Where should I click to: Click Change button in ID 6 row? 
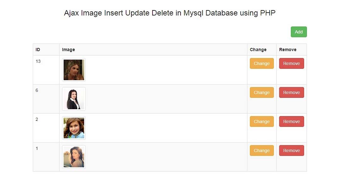(262, 92)
